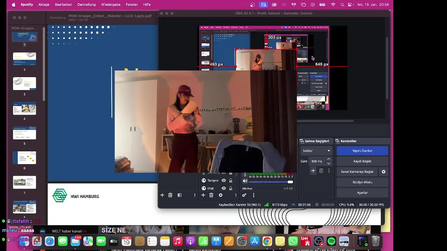Adjust the Mic/Aux volume slider

(x=271, y=182)
